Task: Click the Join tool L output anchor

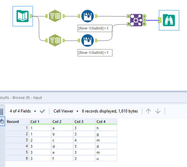Action: click(x=144, y=16)
